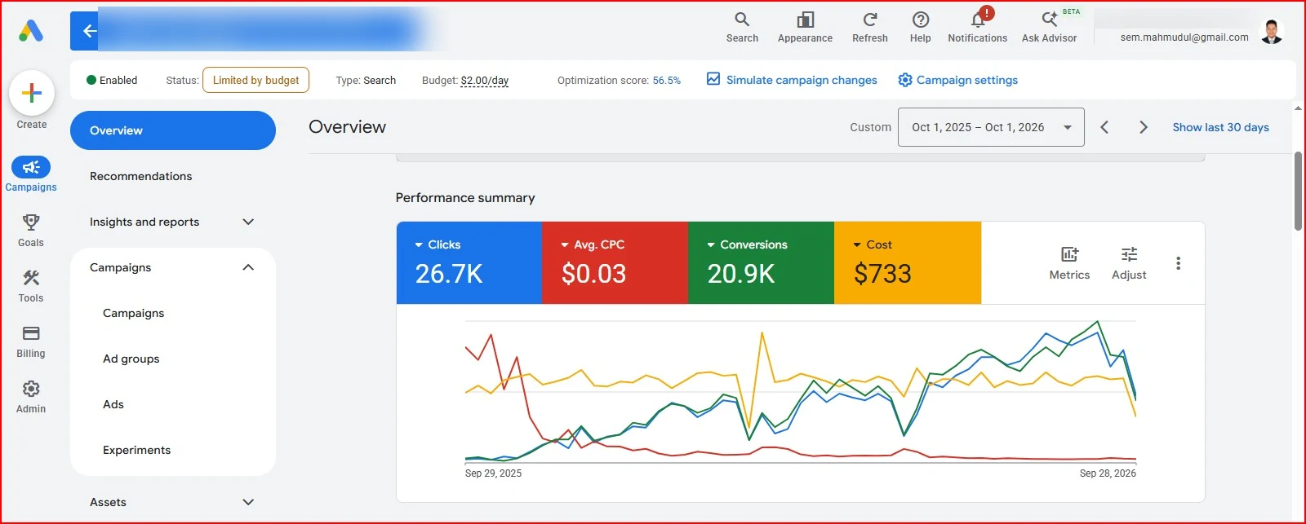Open Tools section
Screen dimensions: 1306x524
point(31,285)
